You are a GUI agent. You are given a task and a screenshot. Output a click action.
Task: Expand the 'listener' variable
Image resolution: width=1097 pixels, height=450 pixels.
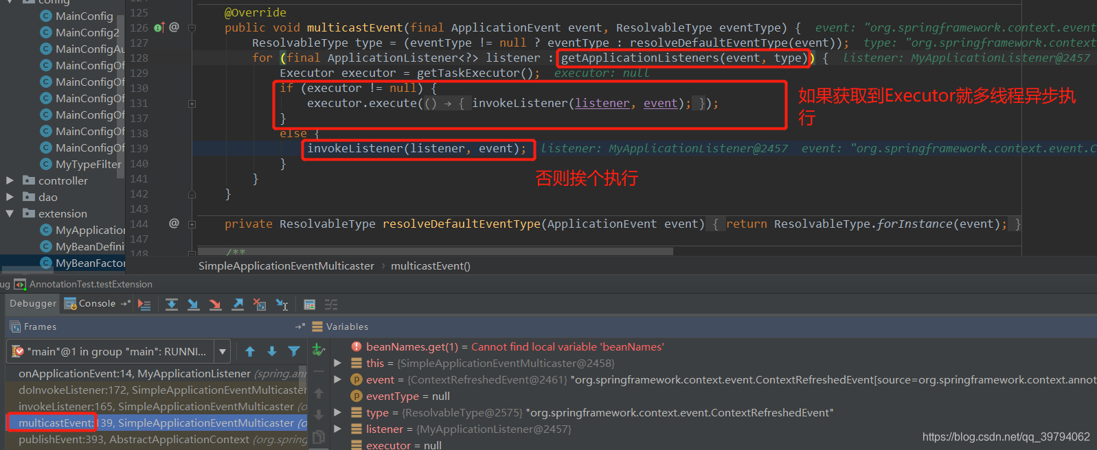337,429
